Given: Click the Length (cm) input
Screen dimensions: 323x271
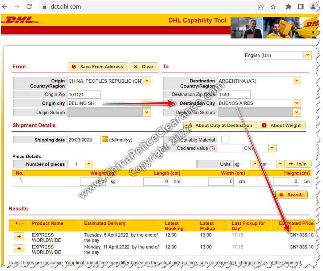Looking at the screenshot, I should 156,182.
